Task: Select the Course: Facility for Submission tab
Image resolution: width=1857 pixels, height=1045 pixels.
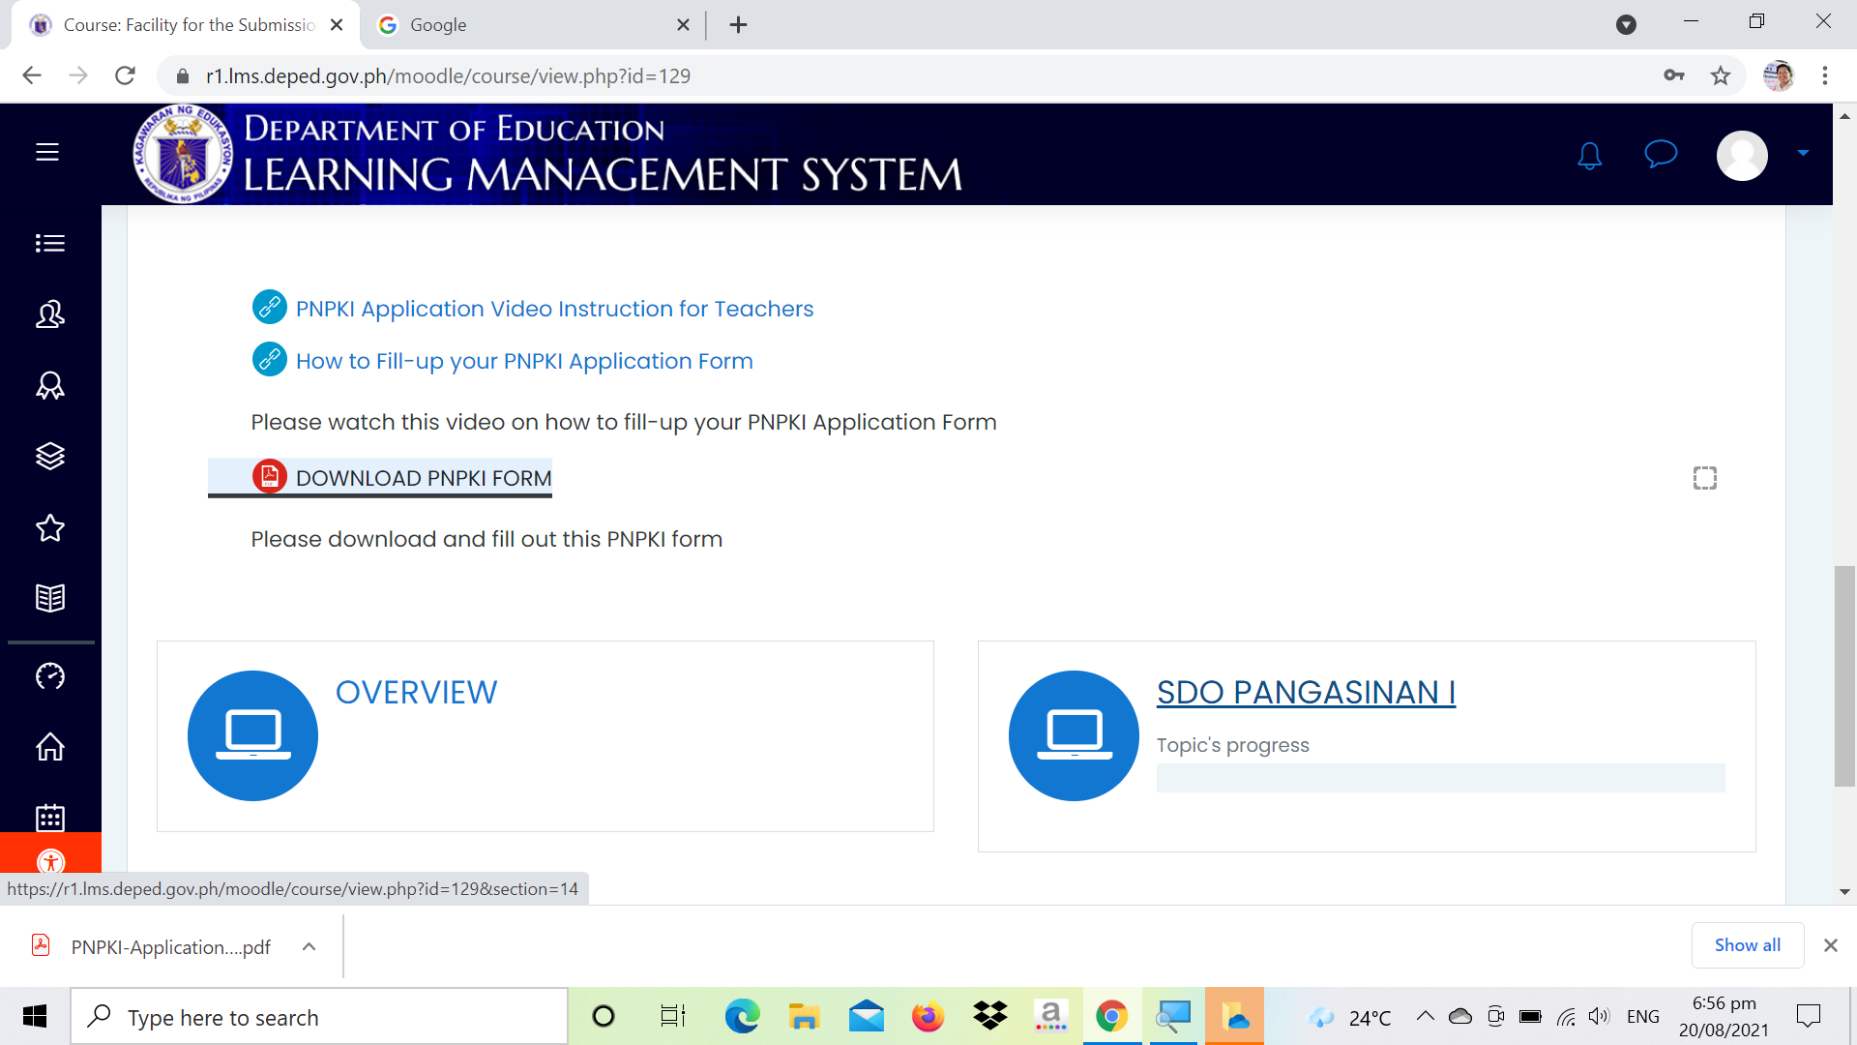Action: point(184,24)
